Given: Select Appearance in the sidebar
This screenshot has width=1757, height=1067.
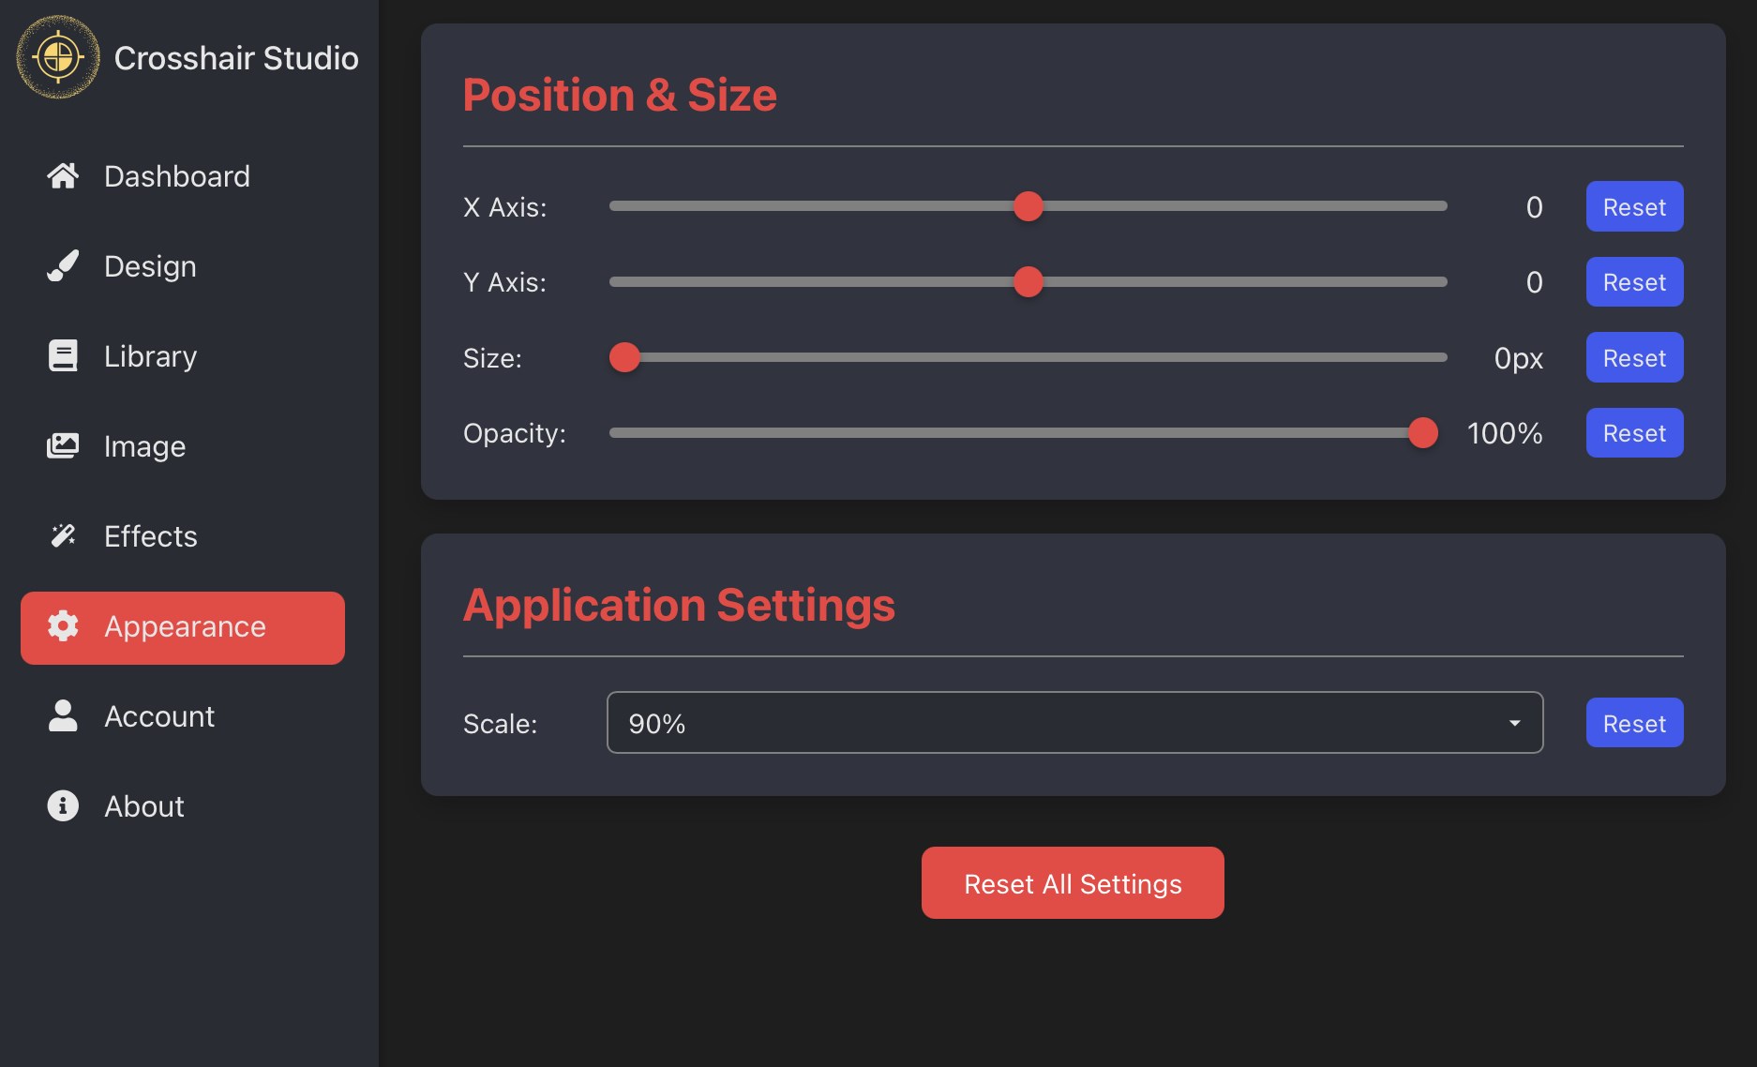Looking at the screenshot, I should (183, 626).
